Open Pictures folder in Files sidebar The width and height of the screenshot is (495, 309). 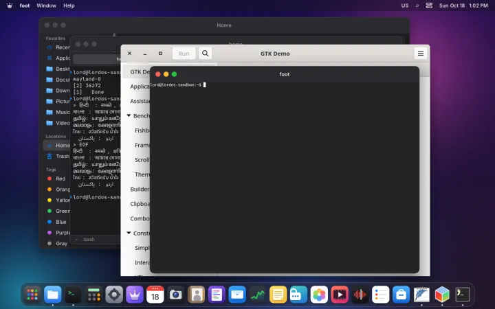tap(58, 101)
